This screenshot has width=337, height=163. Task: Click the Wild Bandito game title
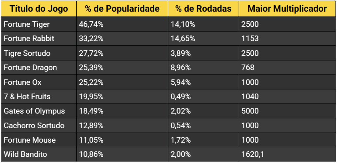tap(25, 154)
